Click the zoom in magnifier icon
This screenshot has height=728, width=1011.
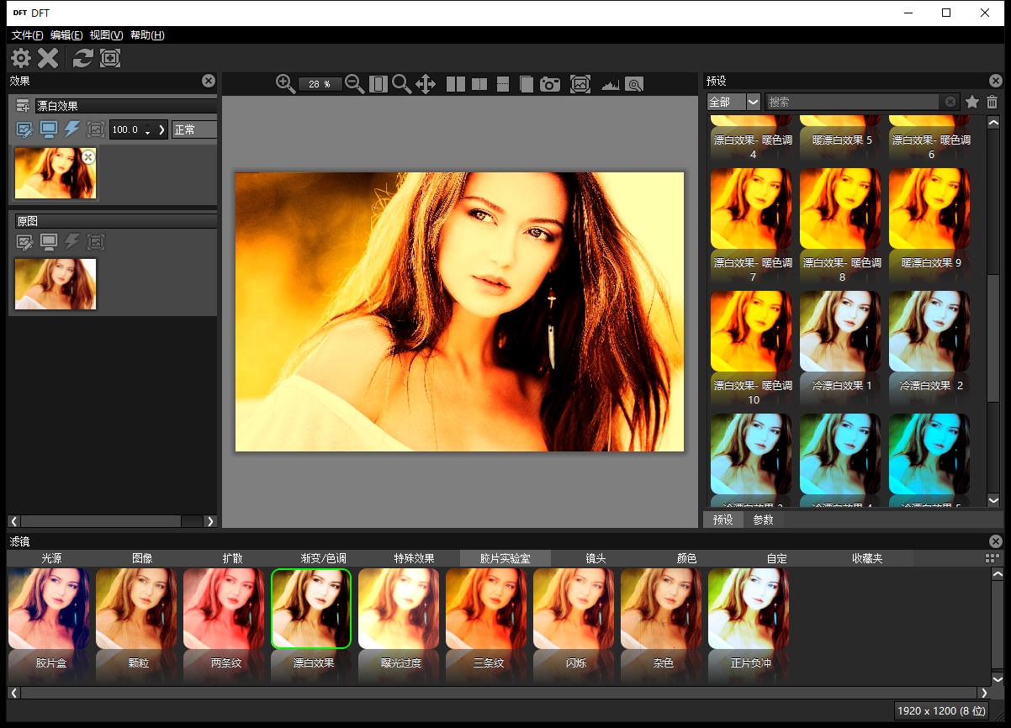(285, 83)
